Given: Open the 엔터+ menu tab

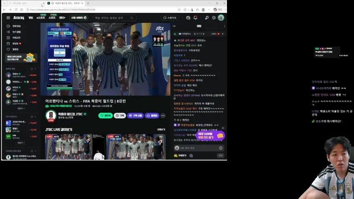Looking at the screenshot, I should point(62,18).
